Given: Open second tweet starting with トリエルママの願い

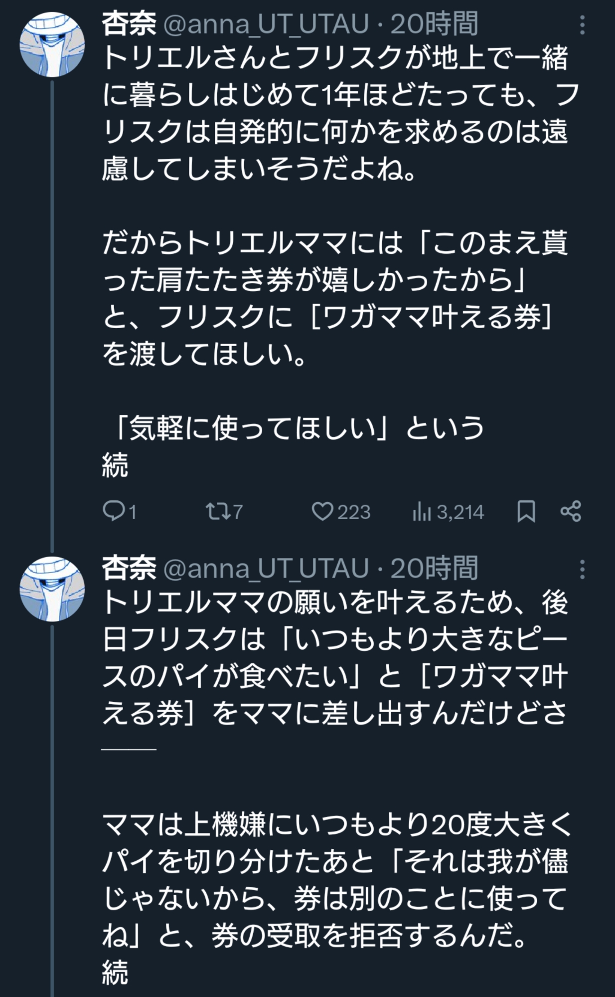Looking at the screenshot, I should tap(334, 658).
